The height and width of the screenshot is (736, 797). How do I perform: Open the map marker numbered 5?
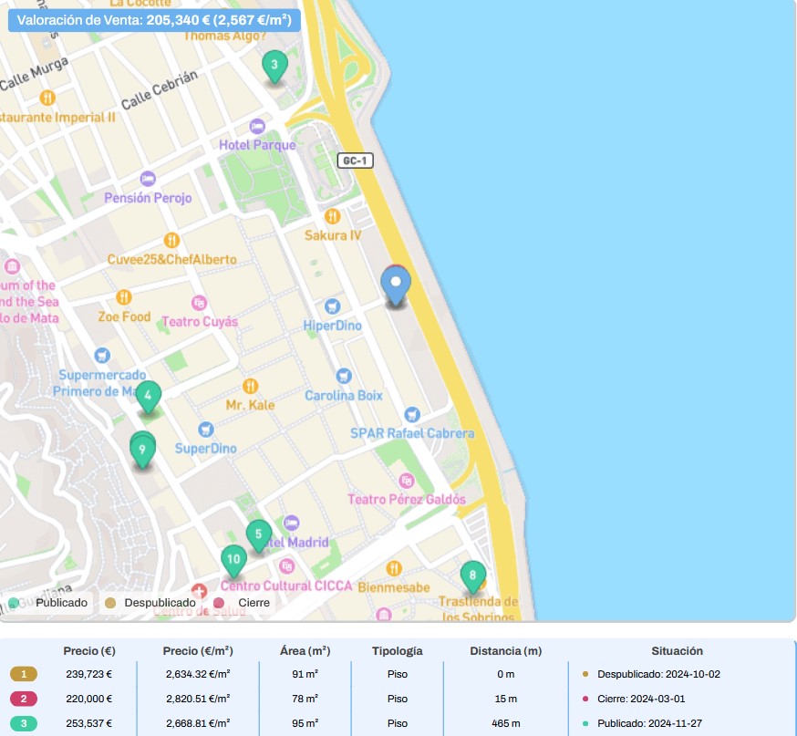[x=259, y=535]
